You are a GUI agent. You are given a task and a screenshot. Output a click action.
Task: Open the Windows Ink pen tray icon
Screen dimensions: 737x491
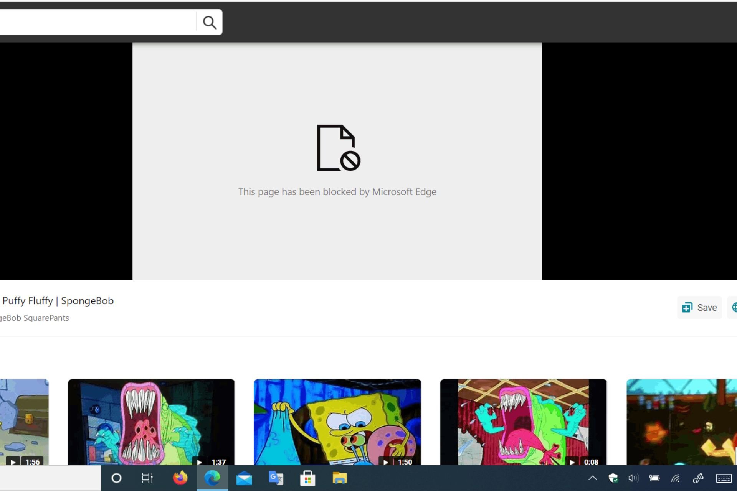coord(698,478)
